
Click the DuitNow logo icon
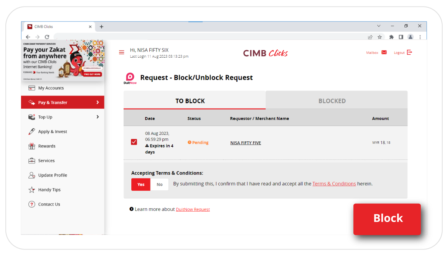(130, 78)
